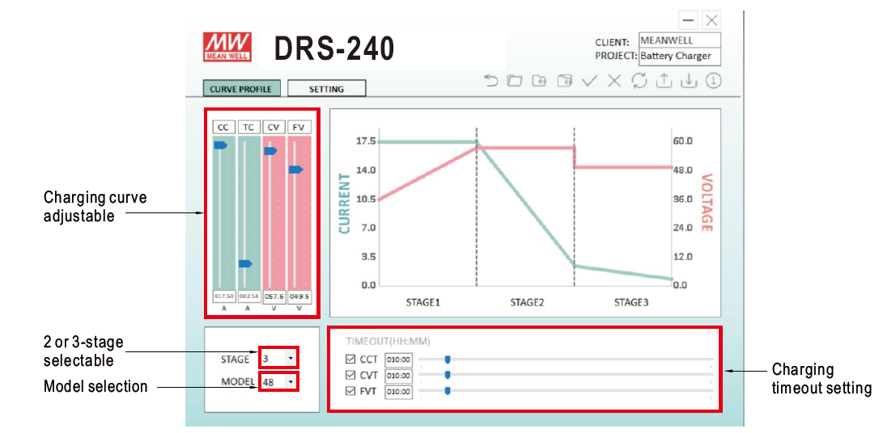Click the VOLTAGE axis title
Screen dimensions: 883x433
707,202
